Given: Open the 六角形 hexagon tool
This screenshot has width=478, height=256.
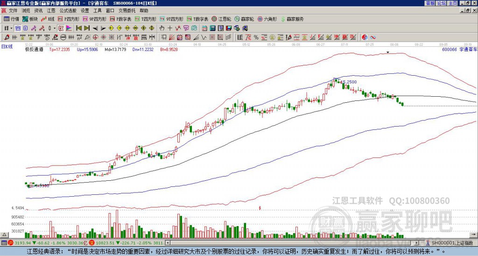Looking at the screenshot, I should pyautogui.click(x=267, y=19).
